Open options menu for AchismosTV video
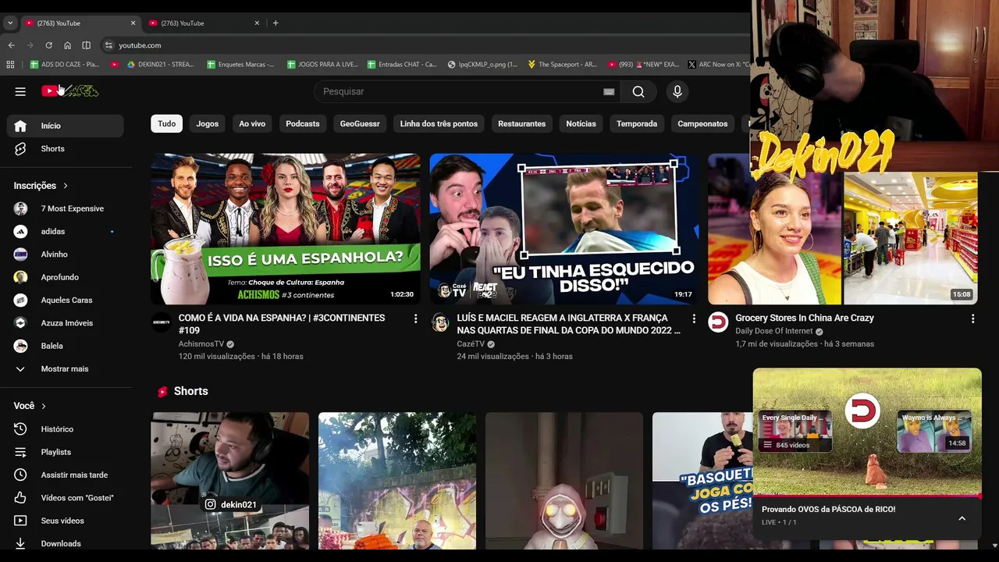The width and height of the screenshot is (999, 562). point(415,318)
